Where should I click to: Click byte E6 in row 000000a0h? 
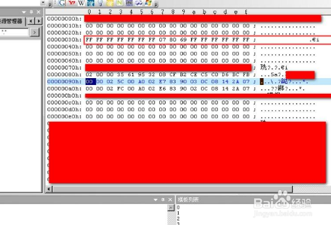coord(162,89)
